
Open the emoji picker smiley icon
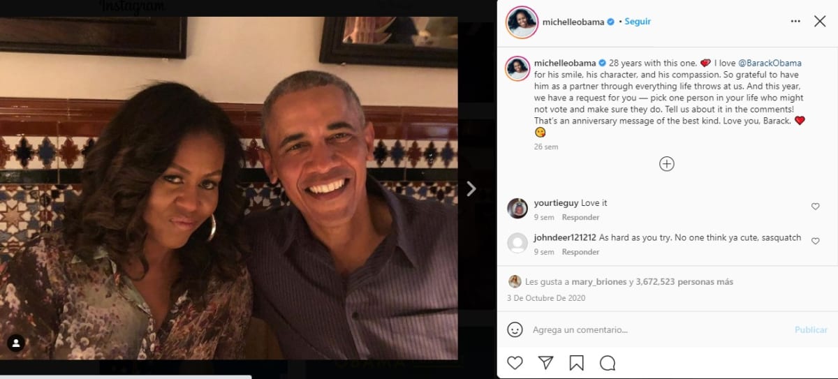tap(515, 329)
